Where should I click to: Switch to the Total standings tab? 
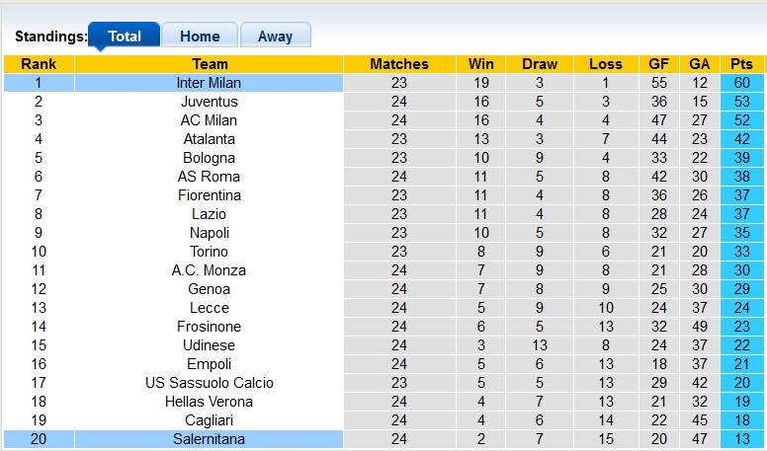tap(125, 37)
